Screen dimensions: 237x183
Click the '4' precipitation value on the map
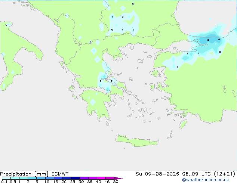tap(219, 40)
